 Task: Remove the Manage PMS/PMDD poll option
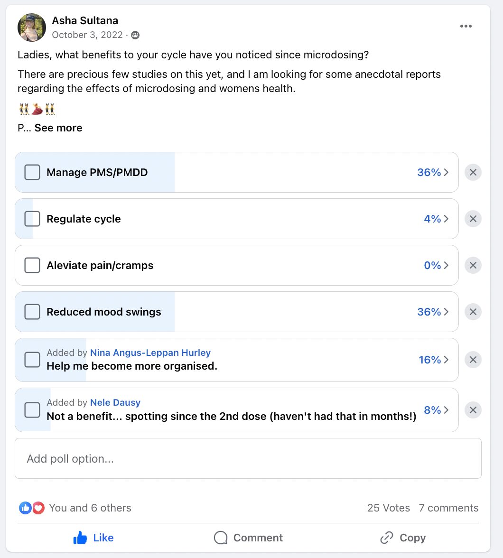473,172
